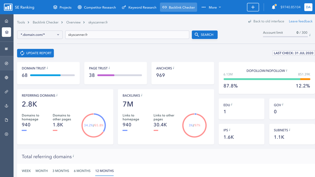315x177 pixels.
Task: Click the dofollow/nofollow ratio bar
Action: pyautogui.click(x=267, y=79)
